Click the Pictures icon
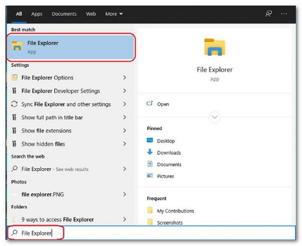 tap(150, 176)
